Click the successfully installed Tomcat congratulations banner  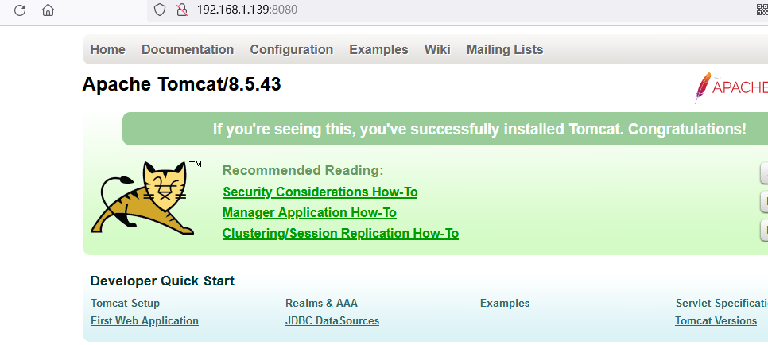coord(445,129)
